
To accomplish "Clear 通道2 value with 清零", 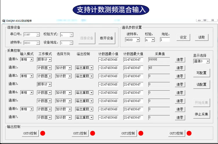I will [x=180, y=76].
